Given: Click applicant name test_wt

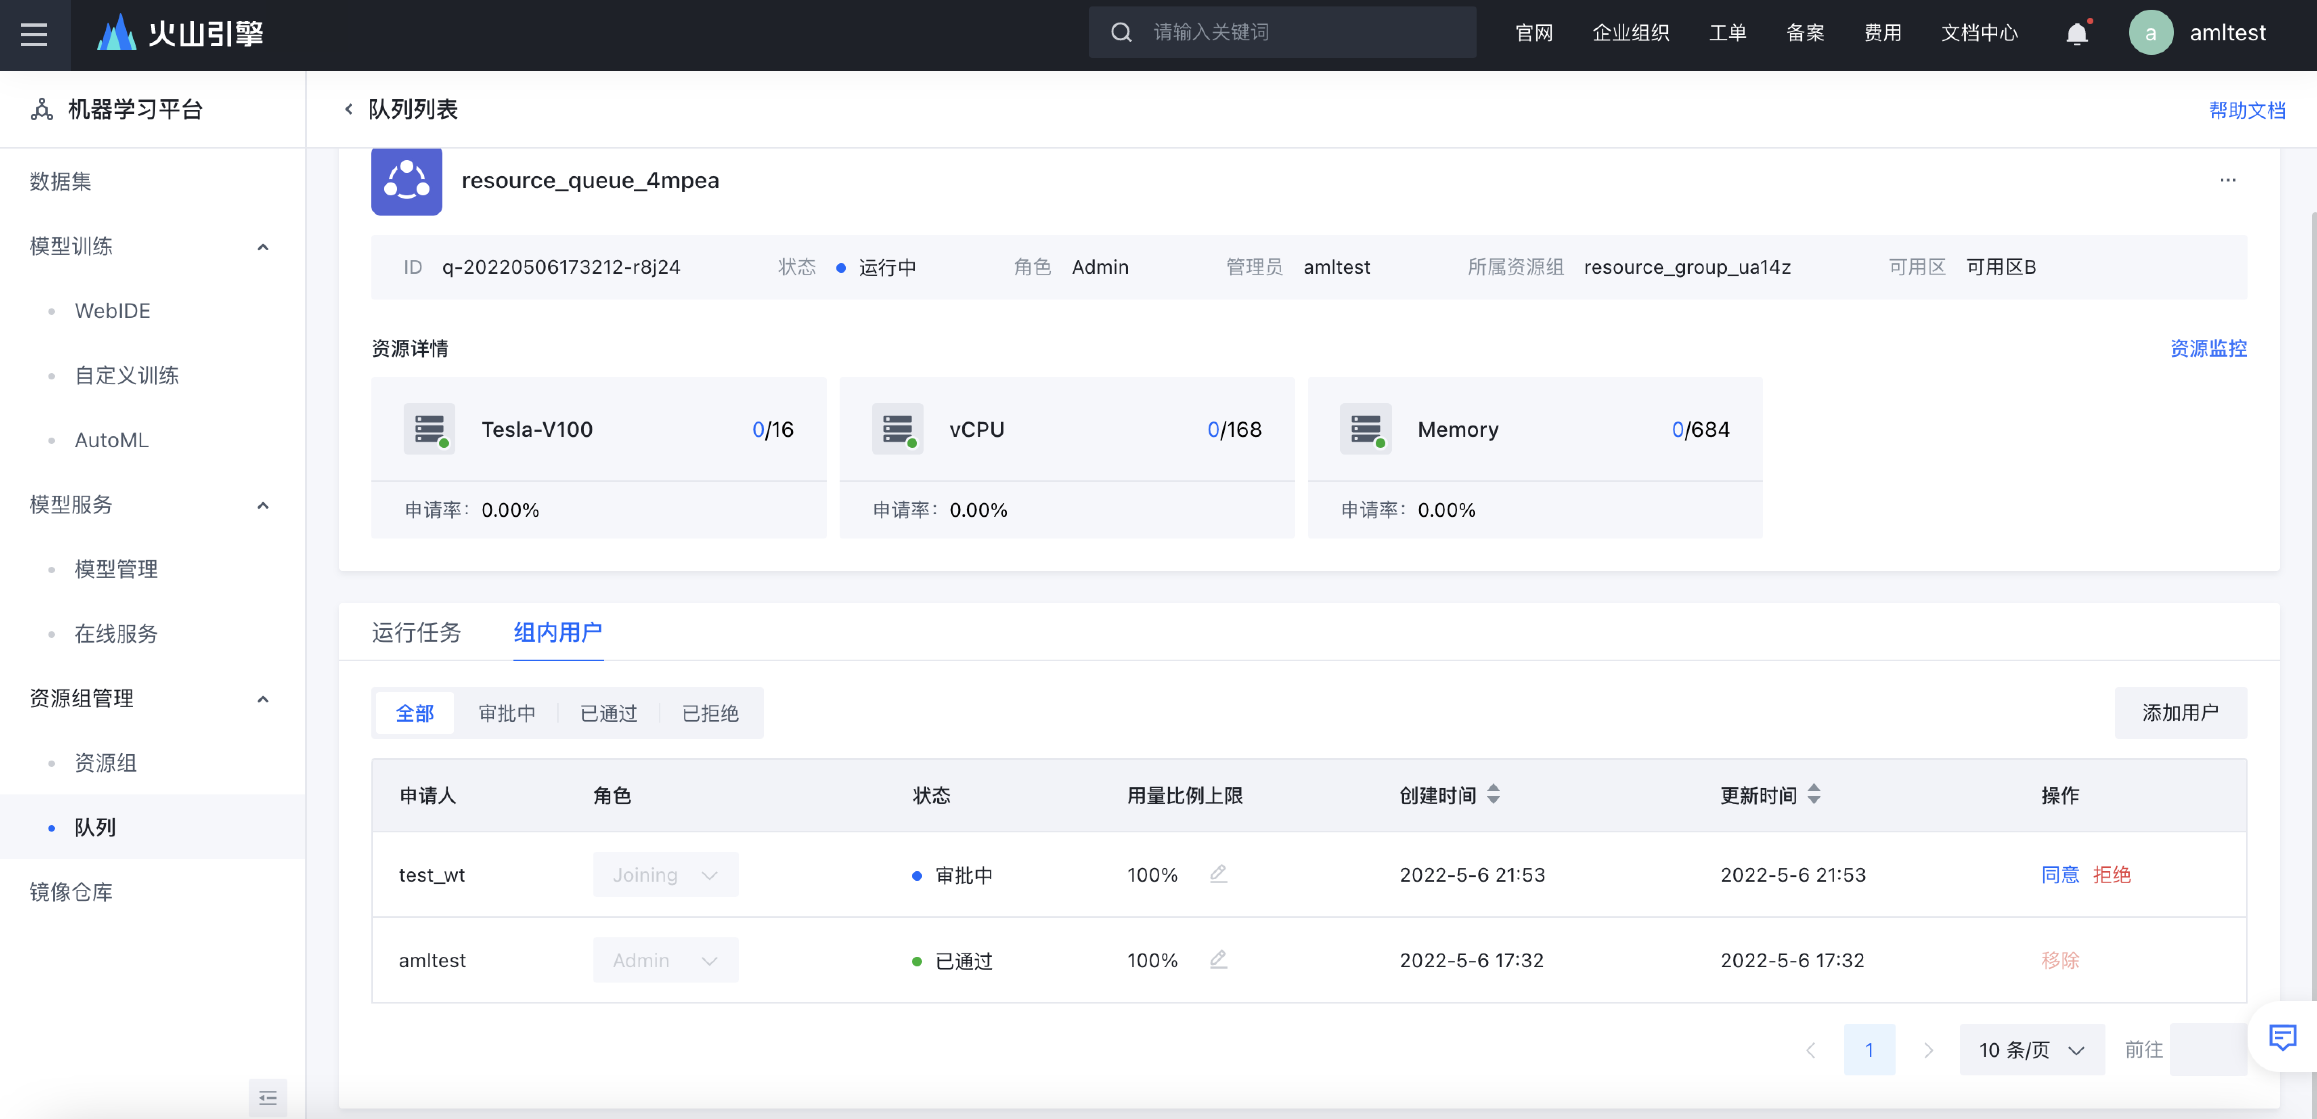Looking at the screenshot, I should pyautogui.click(x=432, y=874).
